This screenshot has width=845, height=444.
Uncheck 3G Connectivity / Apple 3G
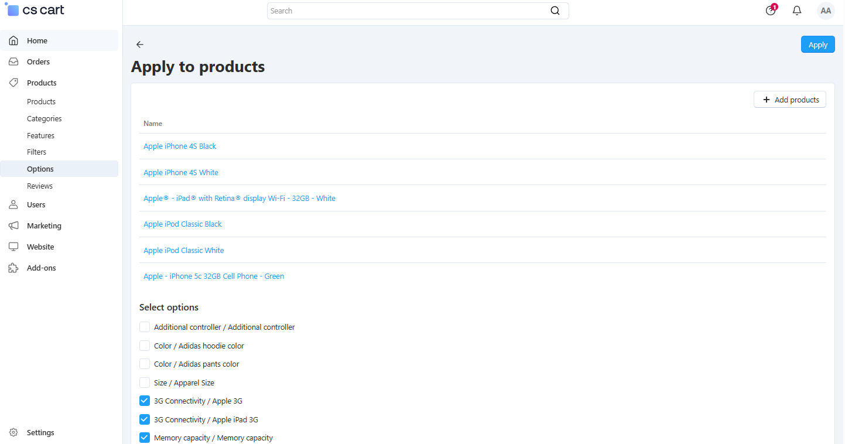click(x=145, y=401)
